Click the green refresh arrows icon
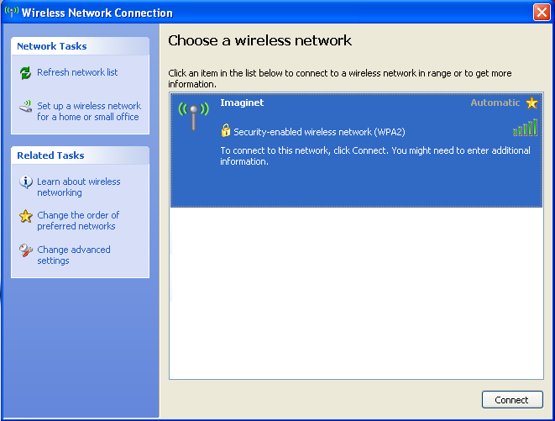This screenshot has height=421, width=555. pyautogui.click(x=25, y=73)
